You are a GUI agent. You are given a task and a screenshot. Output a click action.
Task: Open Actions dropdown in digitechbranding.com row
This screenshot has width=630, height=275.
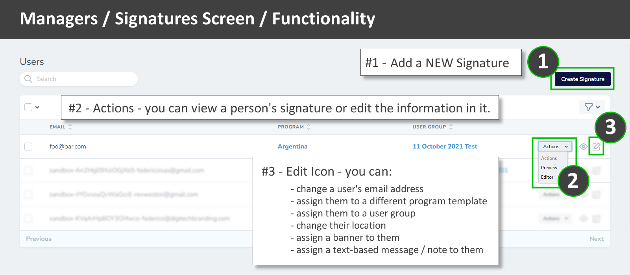click(x=555, y=218)
